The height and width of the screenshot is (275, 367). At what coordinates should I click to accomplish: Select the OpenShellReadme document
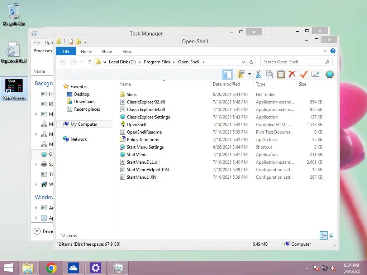(x=144, y=132)
